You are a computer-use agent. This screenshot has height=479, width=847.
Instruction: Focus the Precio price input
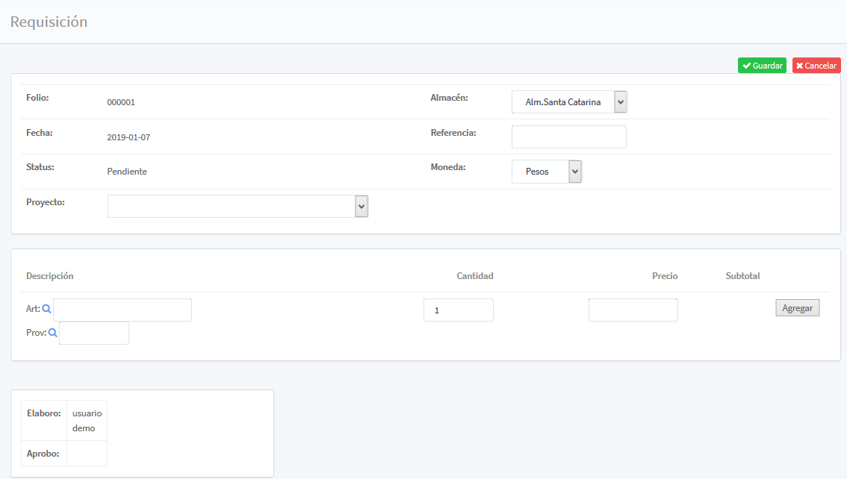tap(633, 310)
